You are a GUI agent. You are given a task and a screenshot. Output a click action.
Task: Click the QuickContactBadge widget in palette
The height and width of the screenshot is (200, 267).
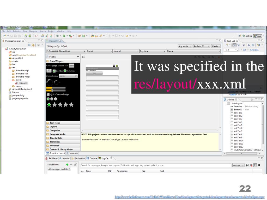click(58, 94)
